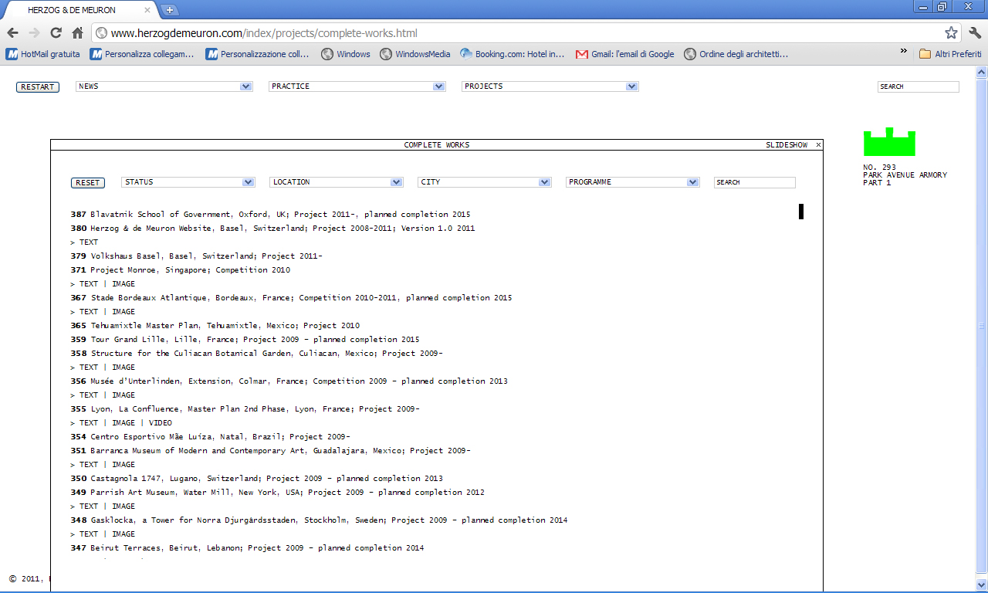Image resolution: width=988 pixels, height=593 pixels.
Task: Open the Gmail bookmark in bookmarks bar
Action: click(625, 54)
